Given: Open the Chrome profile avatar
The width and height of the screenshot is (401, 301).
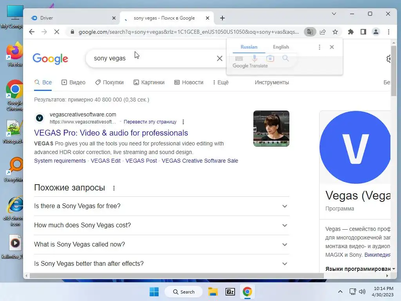Looking at the screenshot, I should (x=376, y=32).
